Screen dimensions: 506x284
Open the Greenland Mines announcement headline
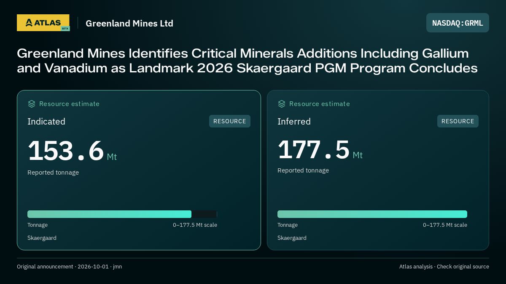(x=247, y=61)
